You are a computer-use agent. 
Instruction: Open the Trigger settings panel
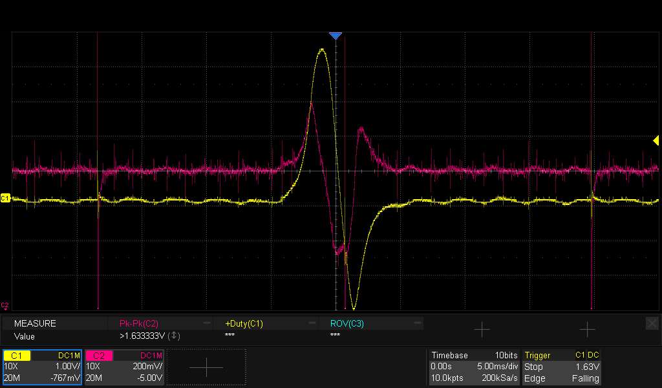coord(562,367)
